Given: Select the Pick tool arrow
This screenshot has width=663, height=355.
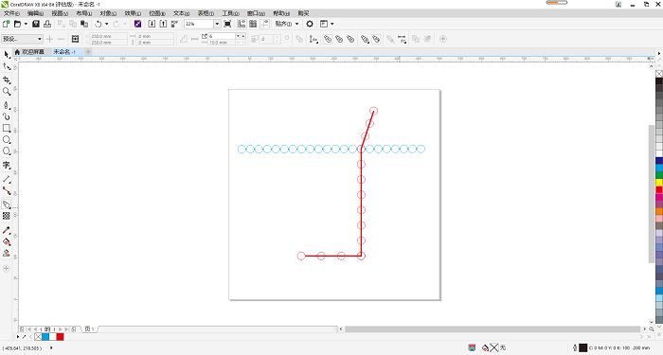Looking at the screenshot, I should point(7,55).
